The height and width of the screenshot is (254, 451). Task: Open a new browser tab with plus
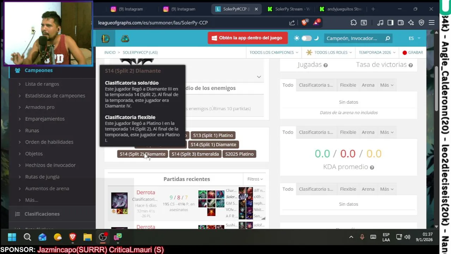(373, 9)
